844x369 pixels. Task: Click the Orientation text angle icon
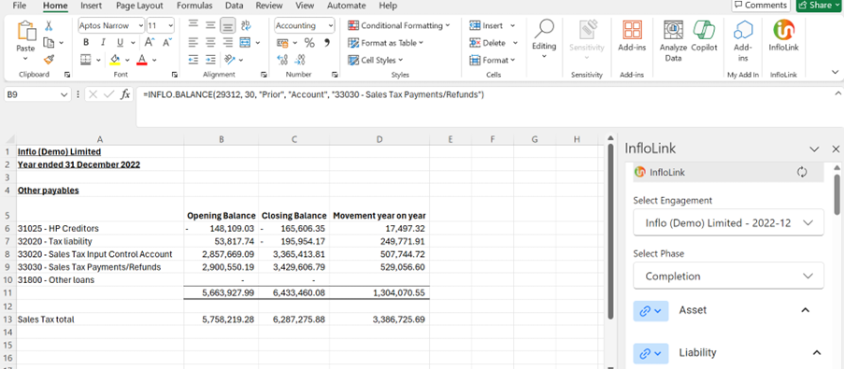click(230, 60)
